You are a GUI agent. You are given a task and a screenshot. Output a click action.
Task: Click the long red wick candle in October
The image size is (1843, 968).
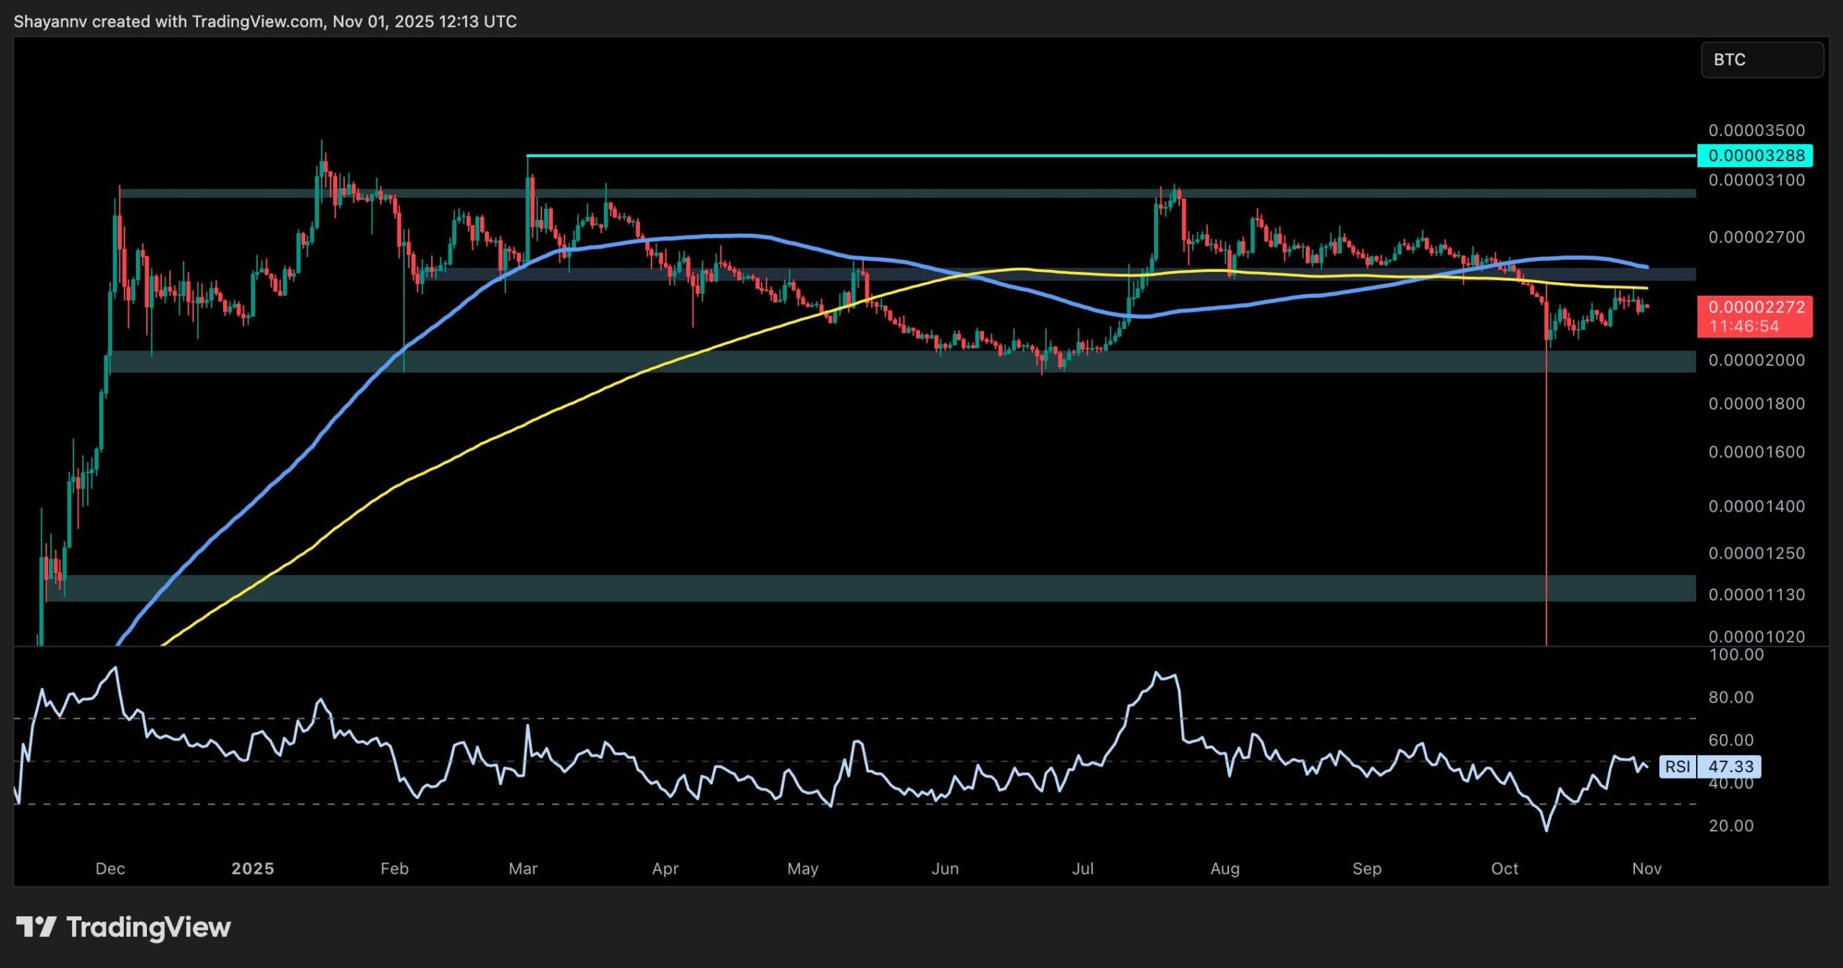(1546, 468)
